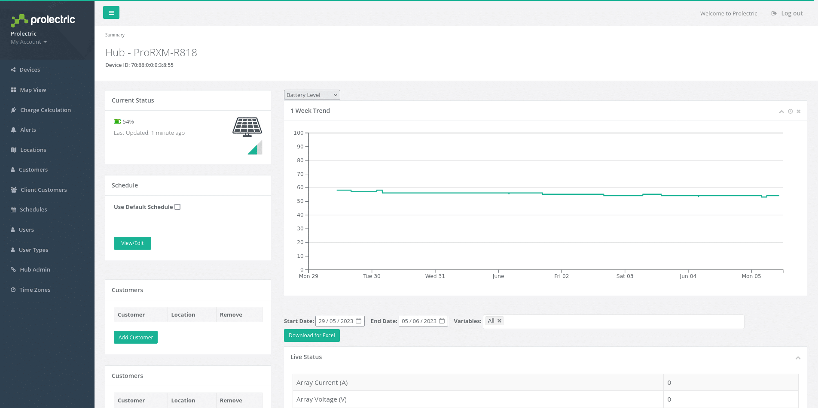Image resolution: width=818 pixels, height=408 pixels.
Task: Open the User Types menu item
Action: point(34,250)
